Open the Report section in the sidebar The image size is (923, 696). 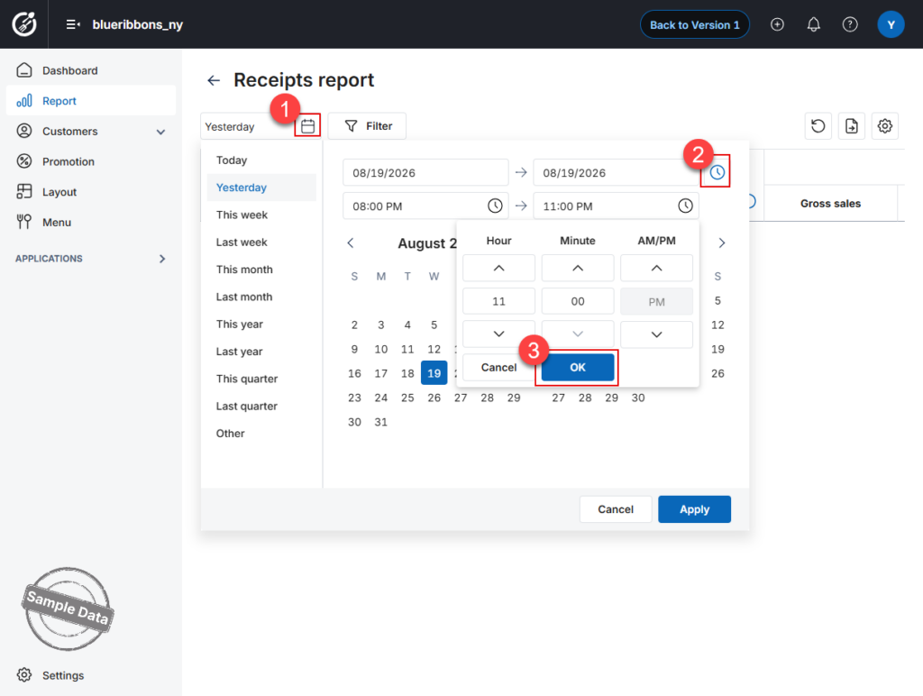click(91, 101)
